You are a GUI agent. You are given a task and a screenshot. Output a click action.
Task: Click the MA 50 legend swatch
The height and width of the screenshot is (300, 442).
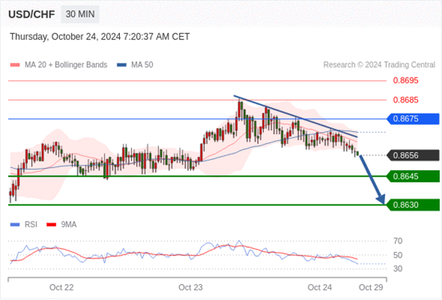[x=121, y=65]
